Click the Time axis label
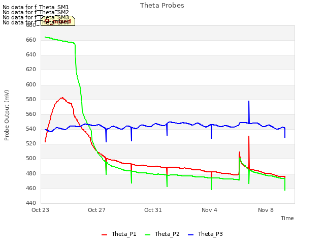Viewport: 325px width, 244px height. click(287, 218)
